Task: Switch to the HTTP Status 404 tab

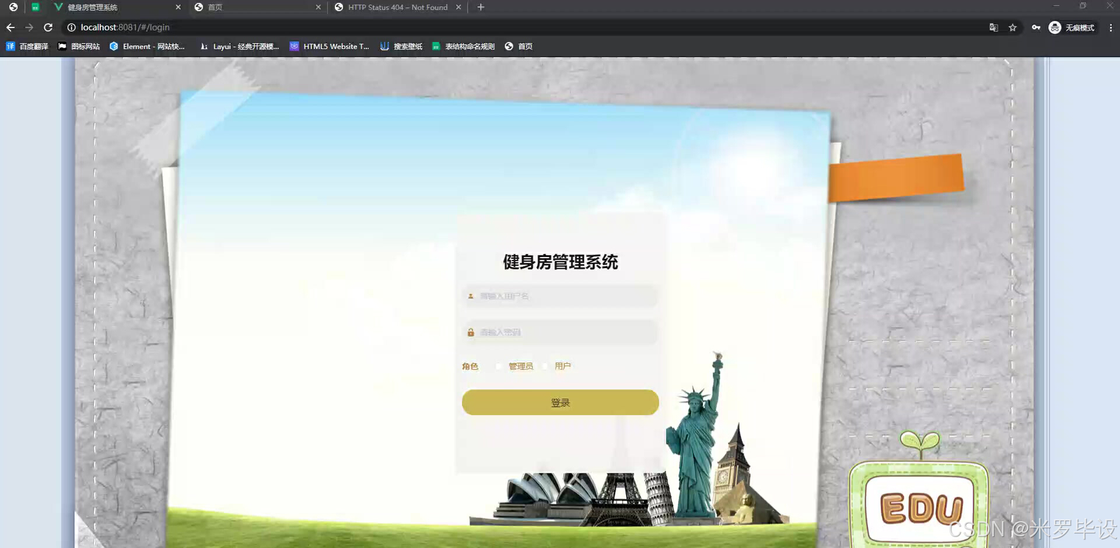Action: click(398, 8)
